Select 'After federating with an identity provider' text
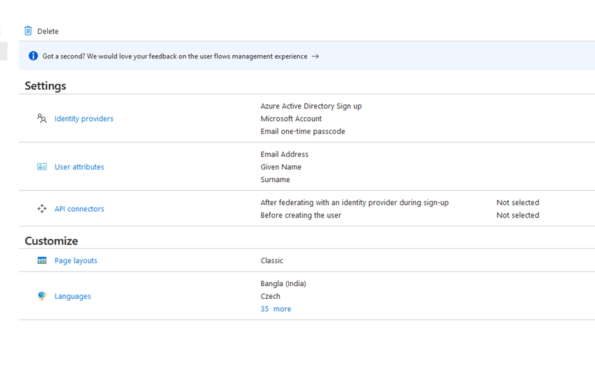 (x=354, y=203)
